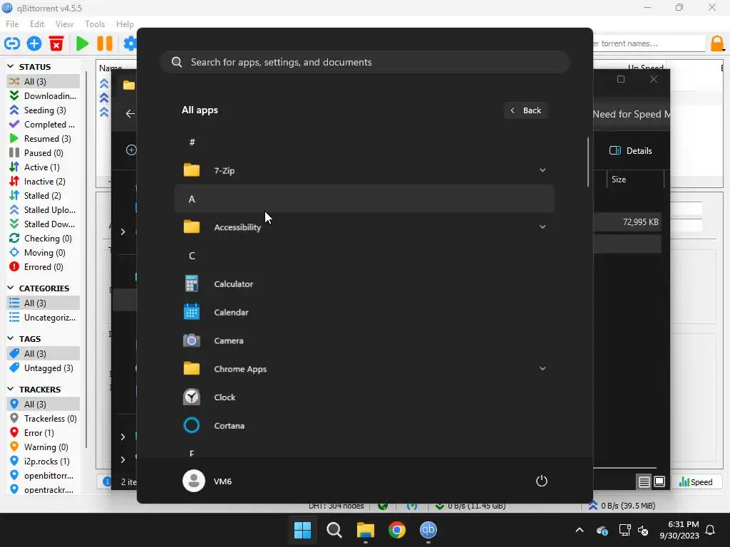The height and width of the screenshot is (547, 730).
Task: Click the VM6 user account avatar
Action: (194, 481)
